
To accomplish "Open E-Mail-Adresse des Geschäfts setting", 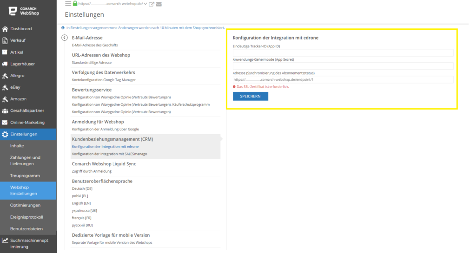I will pyautogui.click(x=95, y=45).
